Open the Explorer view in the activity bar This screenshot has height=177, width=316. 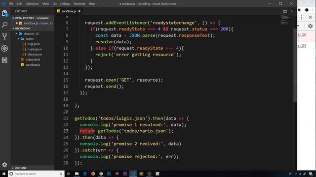(x=4, y=13)
